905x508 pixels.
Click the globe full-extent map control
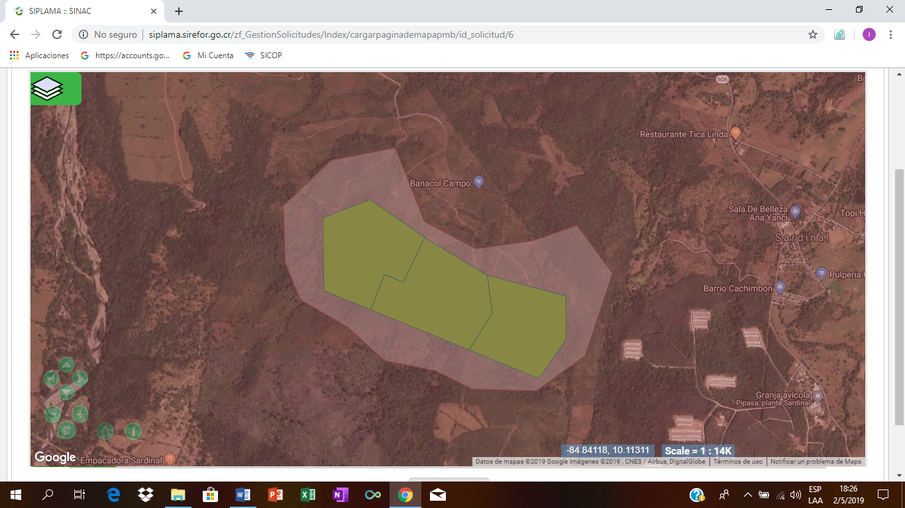pyautogui.click(x=66, y=431)
